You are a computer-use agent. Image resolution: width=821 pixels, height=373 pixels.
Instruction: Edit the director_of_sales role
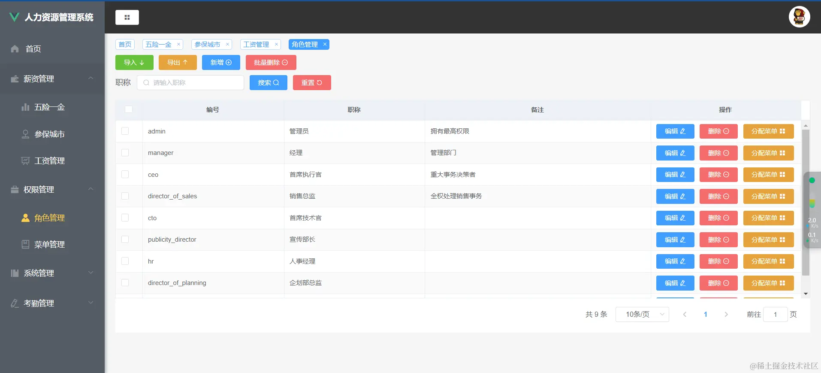[x=675, y=196]
